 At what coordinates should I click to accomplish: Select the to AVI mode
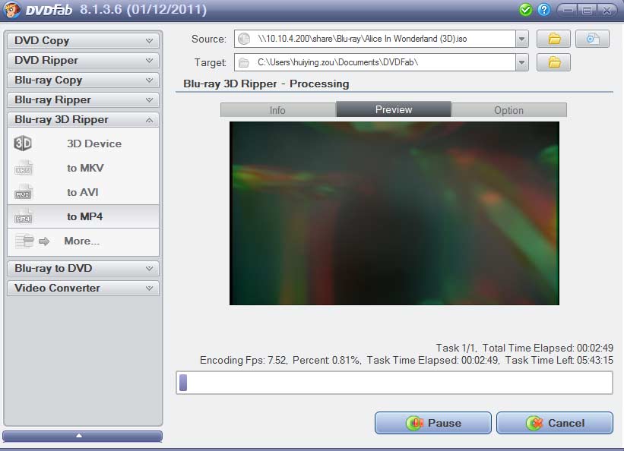tap(83, 193)
